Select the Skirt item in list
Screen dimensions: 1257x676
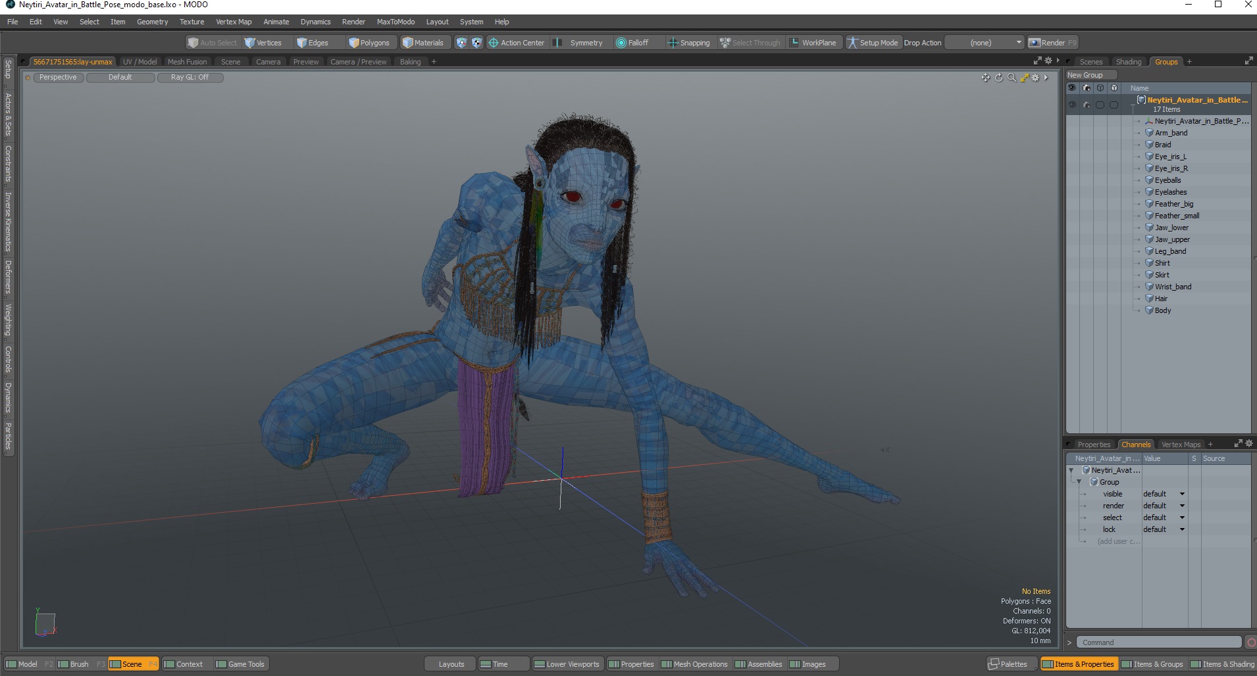pyautogui.click(x=1162, y=275)
